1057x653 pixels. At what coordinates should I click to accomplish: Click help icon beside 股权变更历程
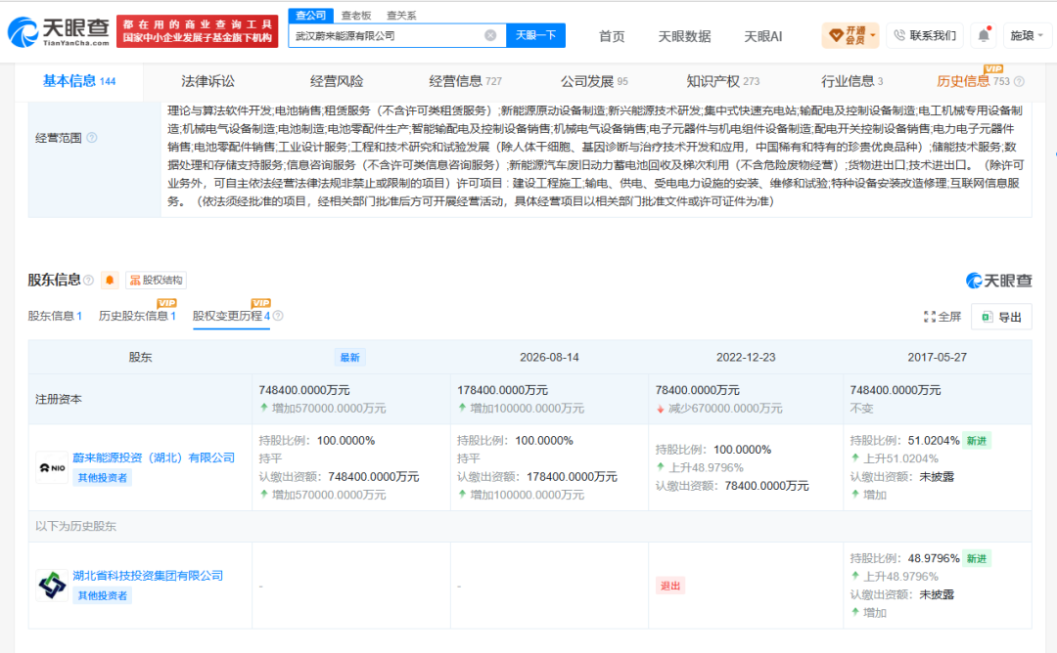tap(278, 316)
